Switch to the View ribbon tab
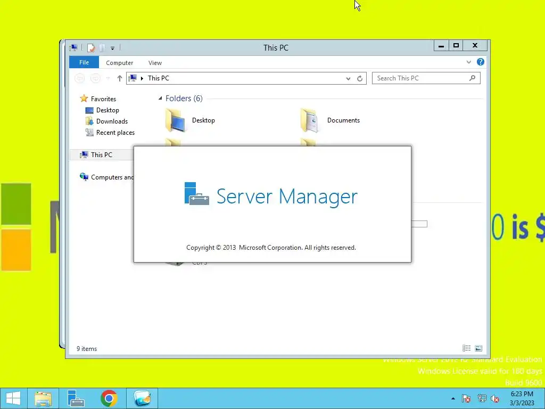The height and width of the screenshot is (409, 545). click(x=155, y=63)
